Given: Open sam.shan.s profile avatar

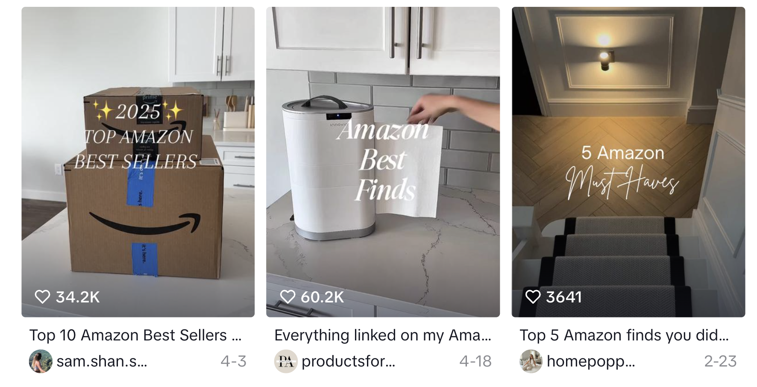Looking at the screenshot, I should 41,361.
